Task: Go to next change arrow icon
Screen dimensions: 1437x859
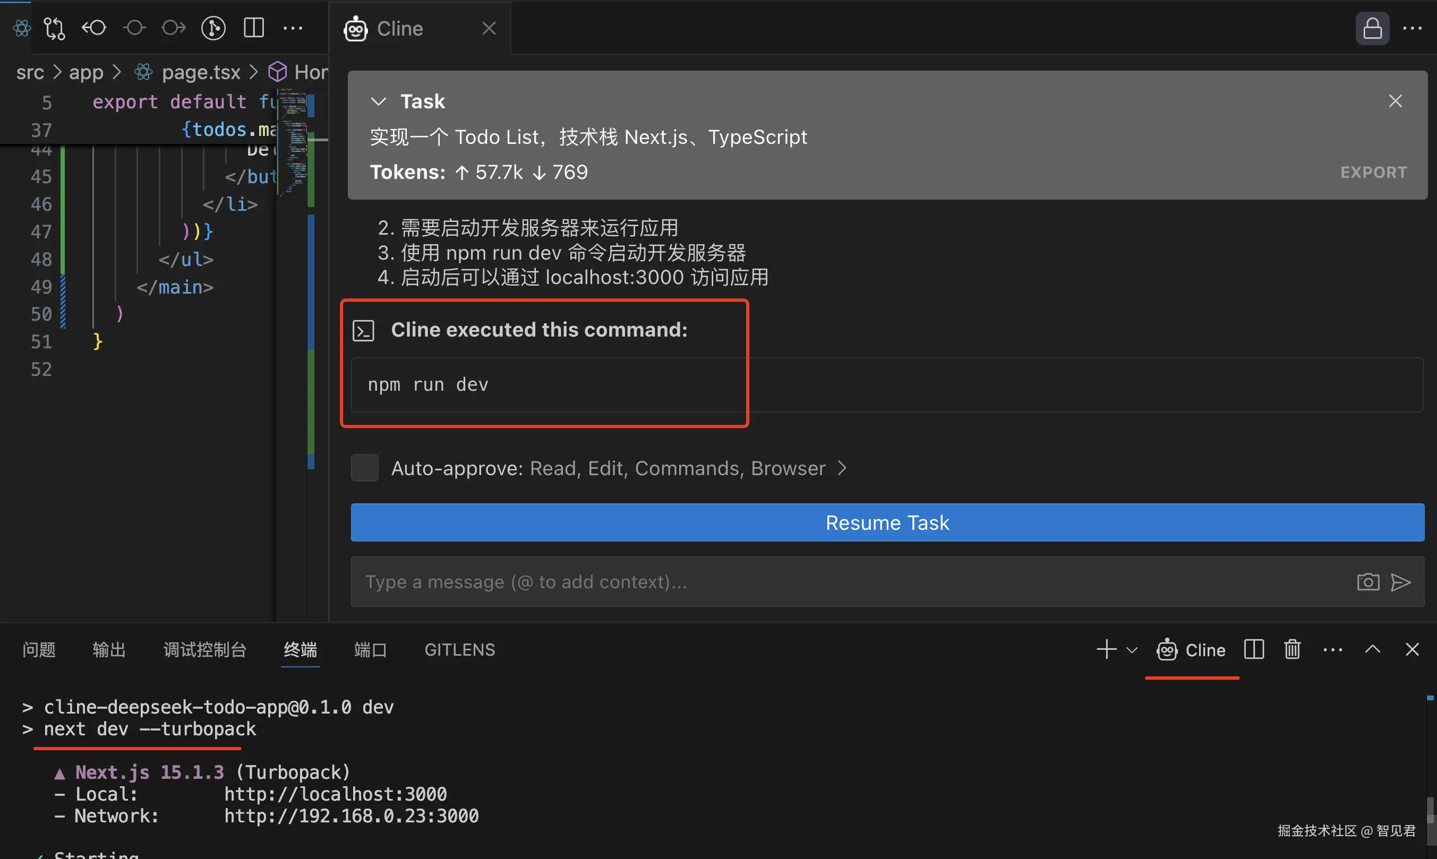Action: coord(173,28)
